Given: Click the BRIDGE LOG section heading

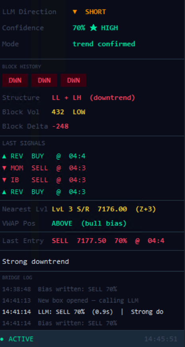Looking at the screenshot, I should [x=17, y=277].
